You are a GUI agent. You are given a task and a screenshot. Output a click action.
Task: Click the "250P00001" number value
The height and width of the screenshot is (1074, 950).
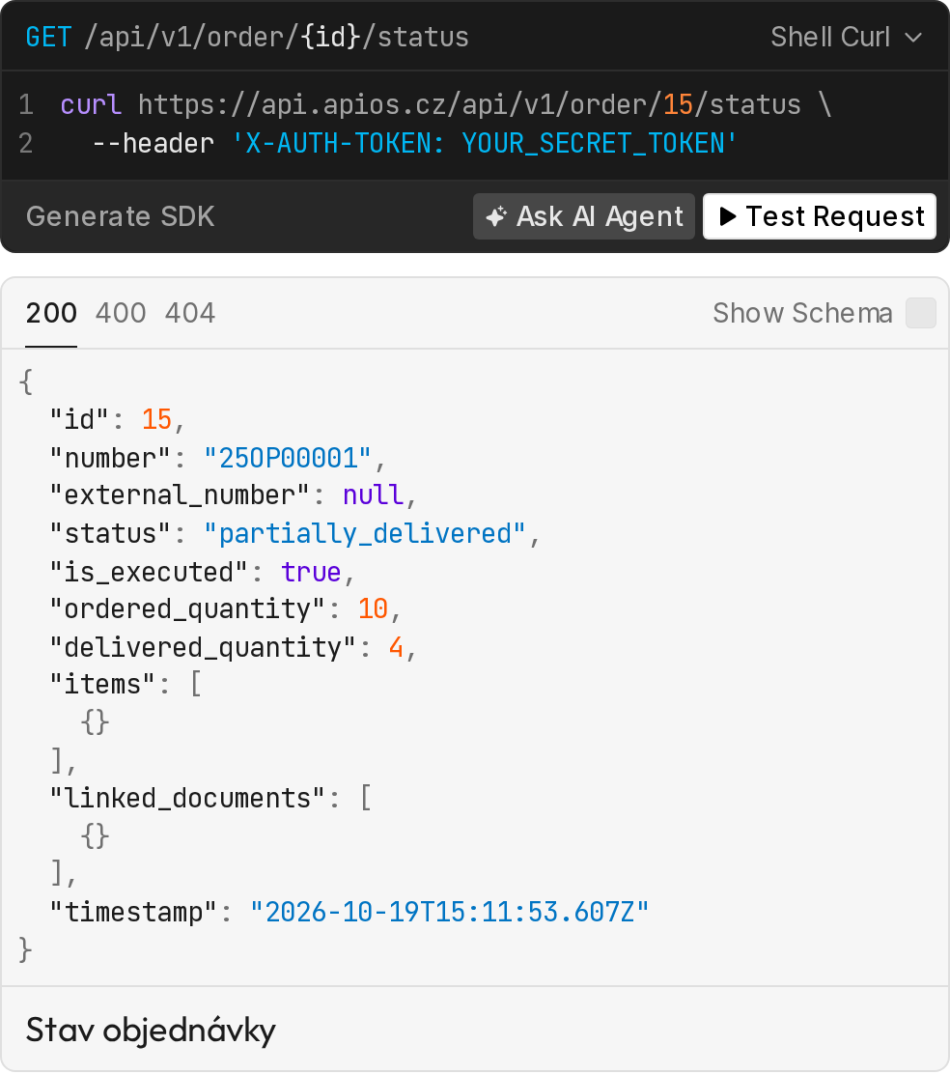click(288, 458)
